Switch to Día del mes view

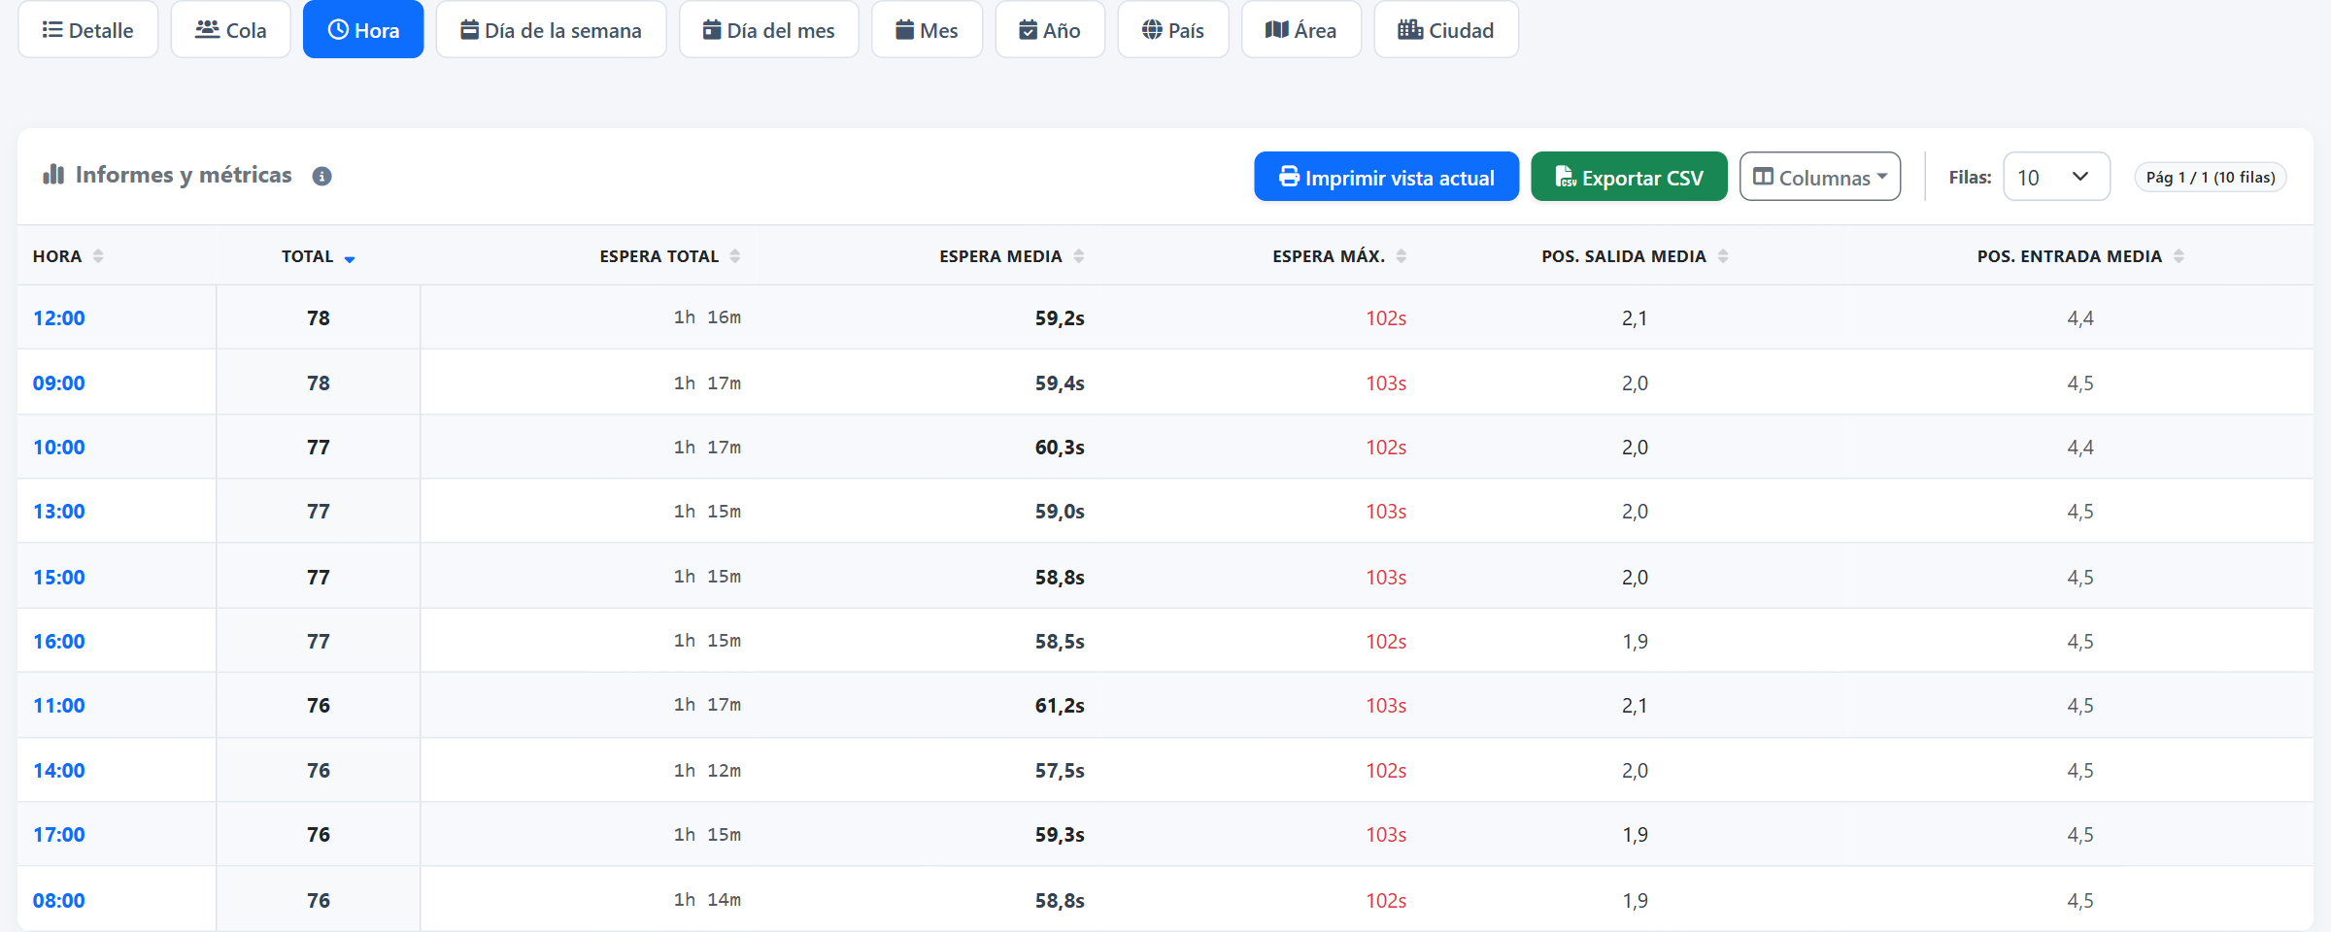click(x=768, y=30)
